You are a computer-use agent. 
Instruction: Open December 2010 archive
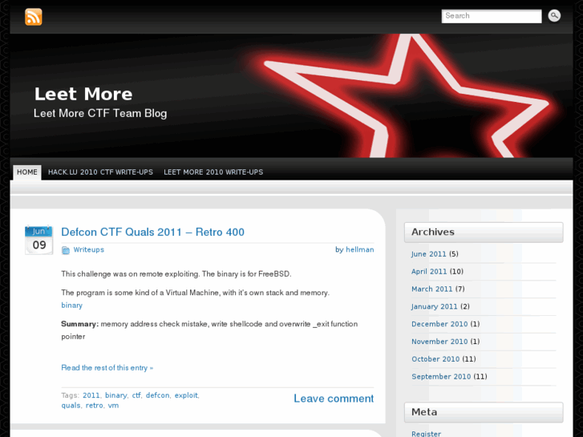tap(439, 324)
